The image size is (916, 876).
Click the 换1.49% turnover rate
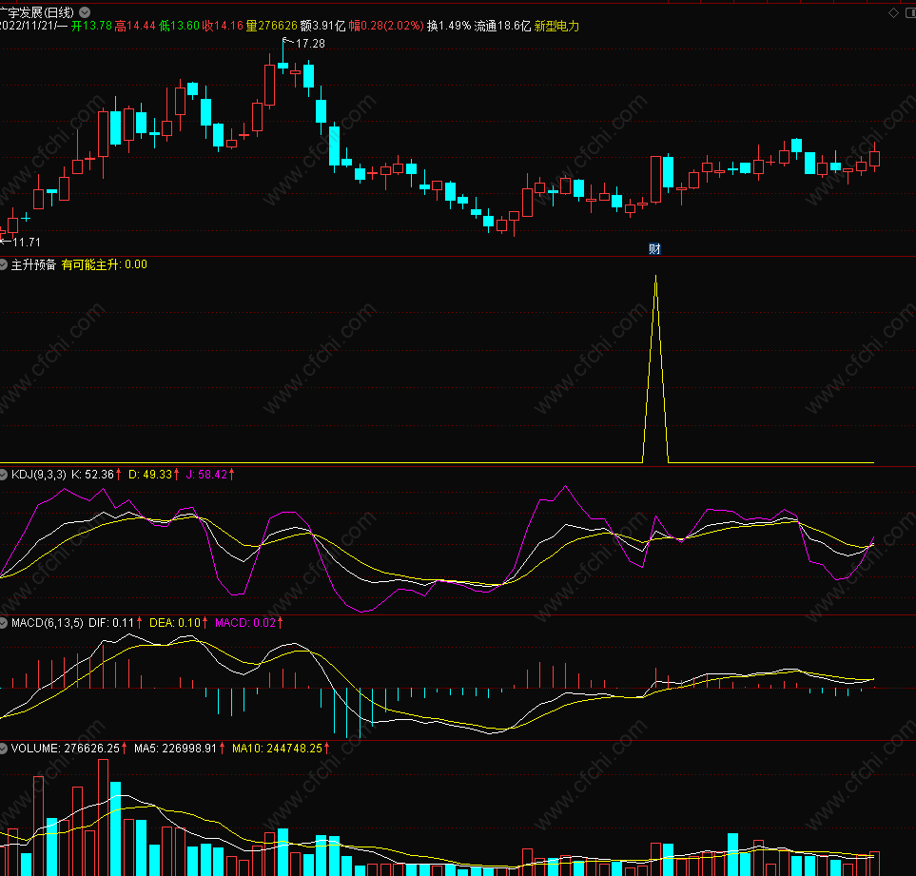pyautogui.click(x=449, y=26)
